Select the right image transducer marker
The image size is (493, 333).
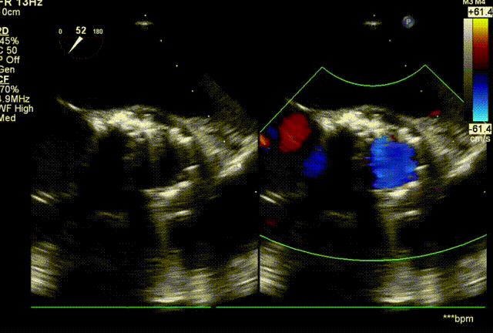[x=373, y=24]
